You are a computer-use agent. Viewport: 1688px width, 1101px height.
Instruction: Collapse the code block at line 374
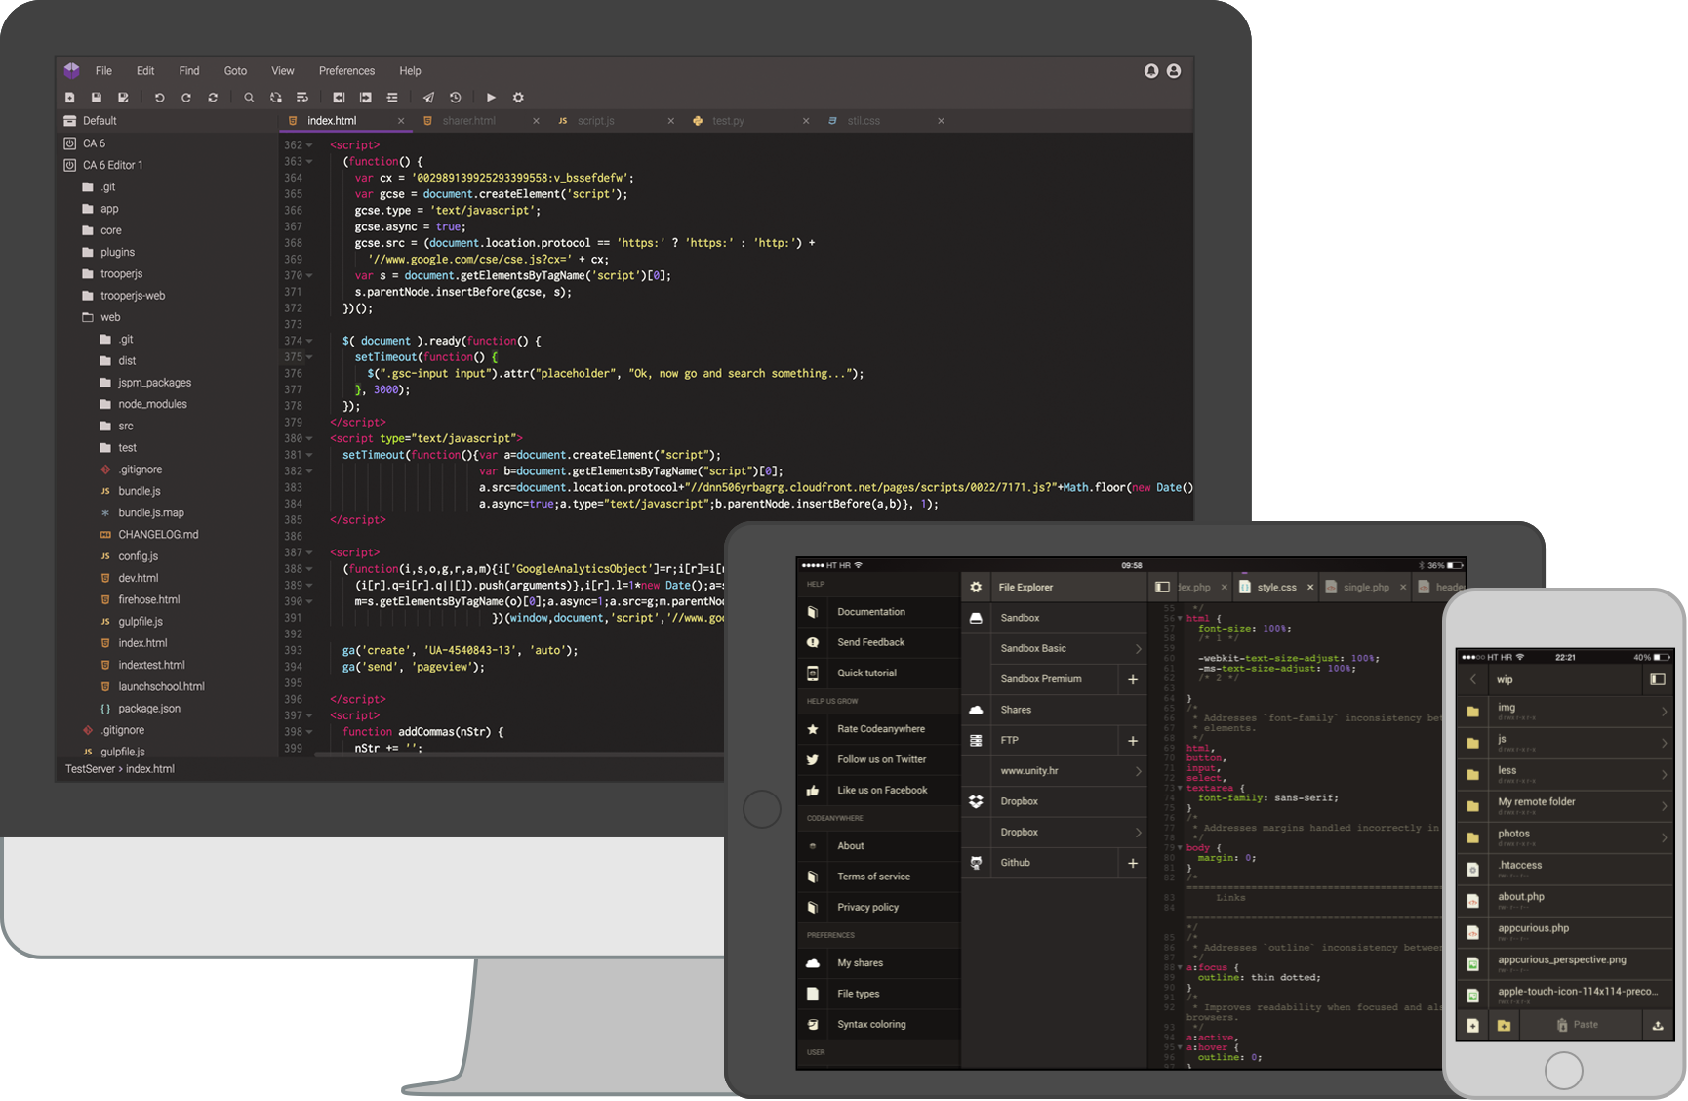[x=308, y=341]
